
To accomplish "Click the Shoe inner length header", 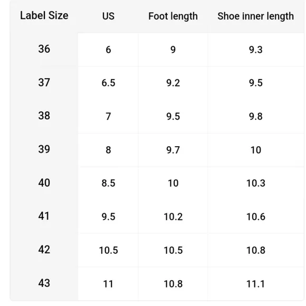I will coord(256,16).
